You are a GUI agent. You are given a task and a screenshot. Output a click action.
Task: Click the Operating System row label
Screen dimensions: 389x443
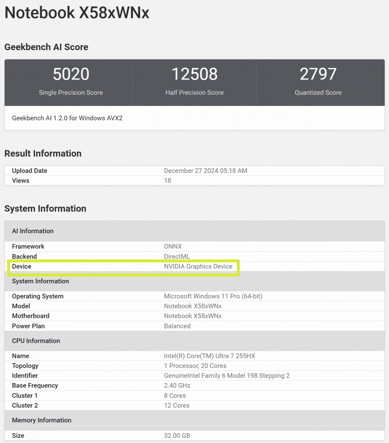(38, 296)
